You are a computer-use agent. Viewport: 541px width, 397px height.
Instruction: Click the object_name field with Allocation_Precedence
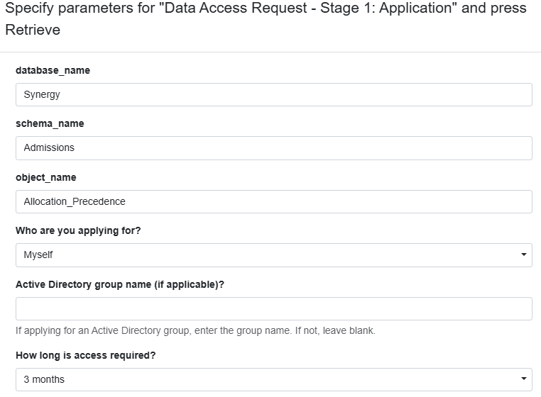point(273,201)
